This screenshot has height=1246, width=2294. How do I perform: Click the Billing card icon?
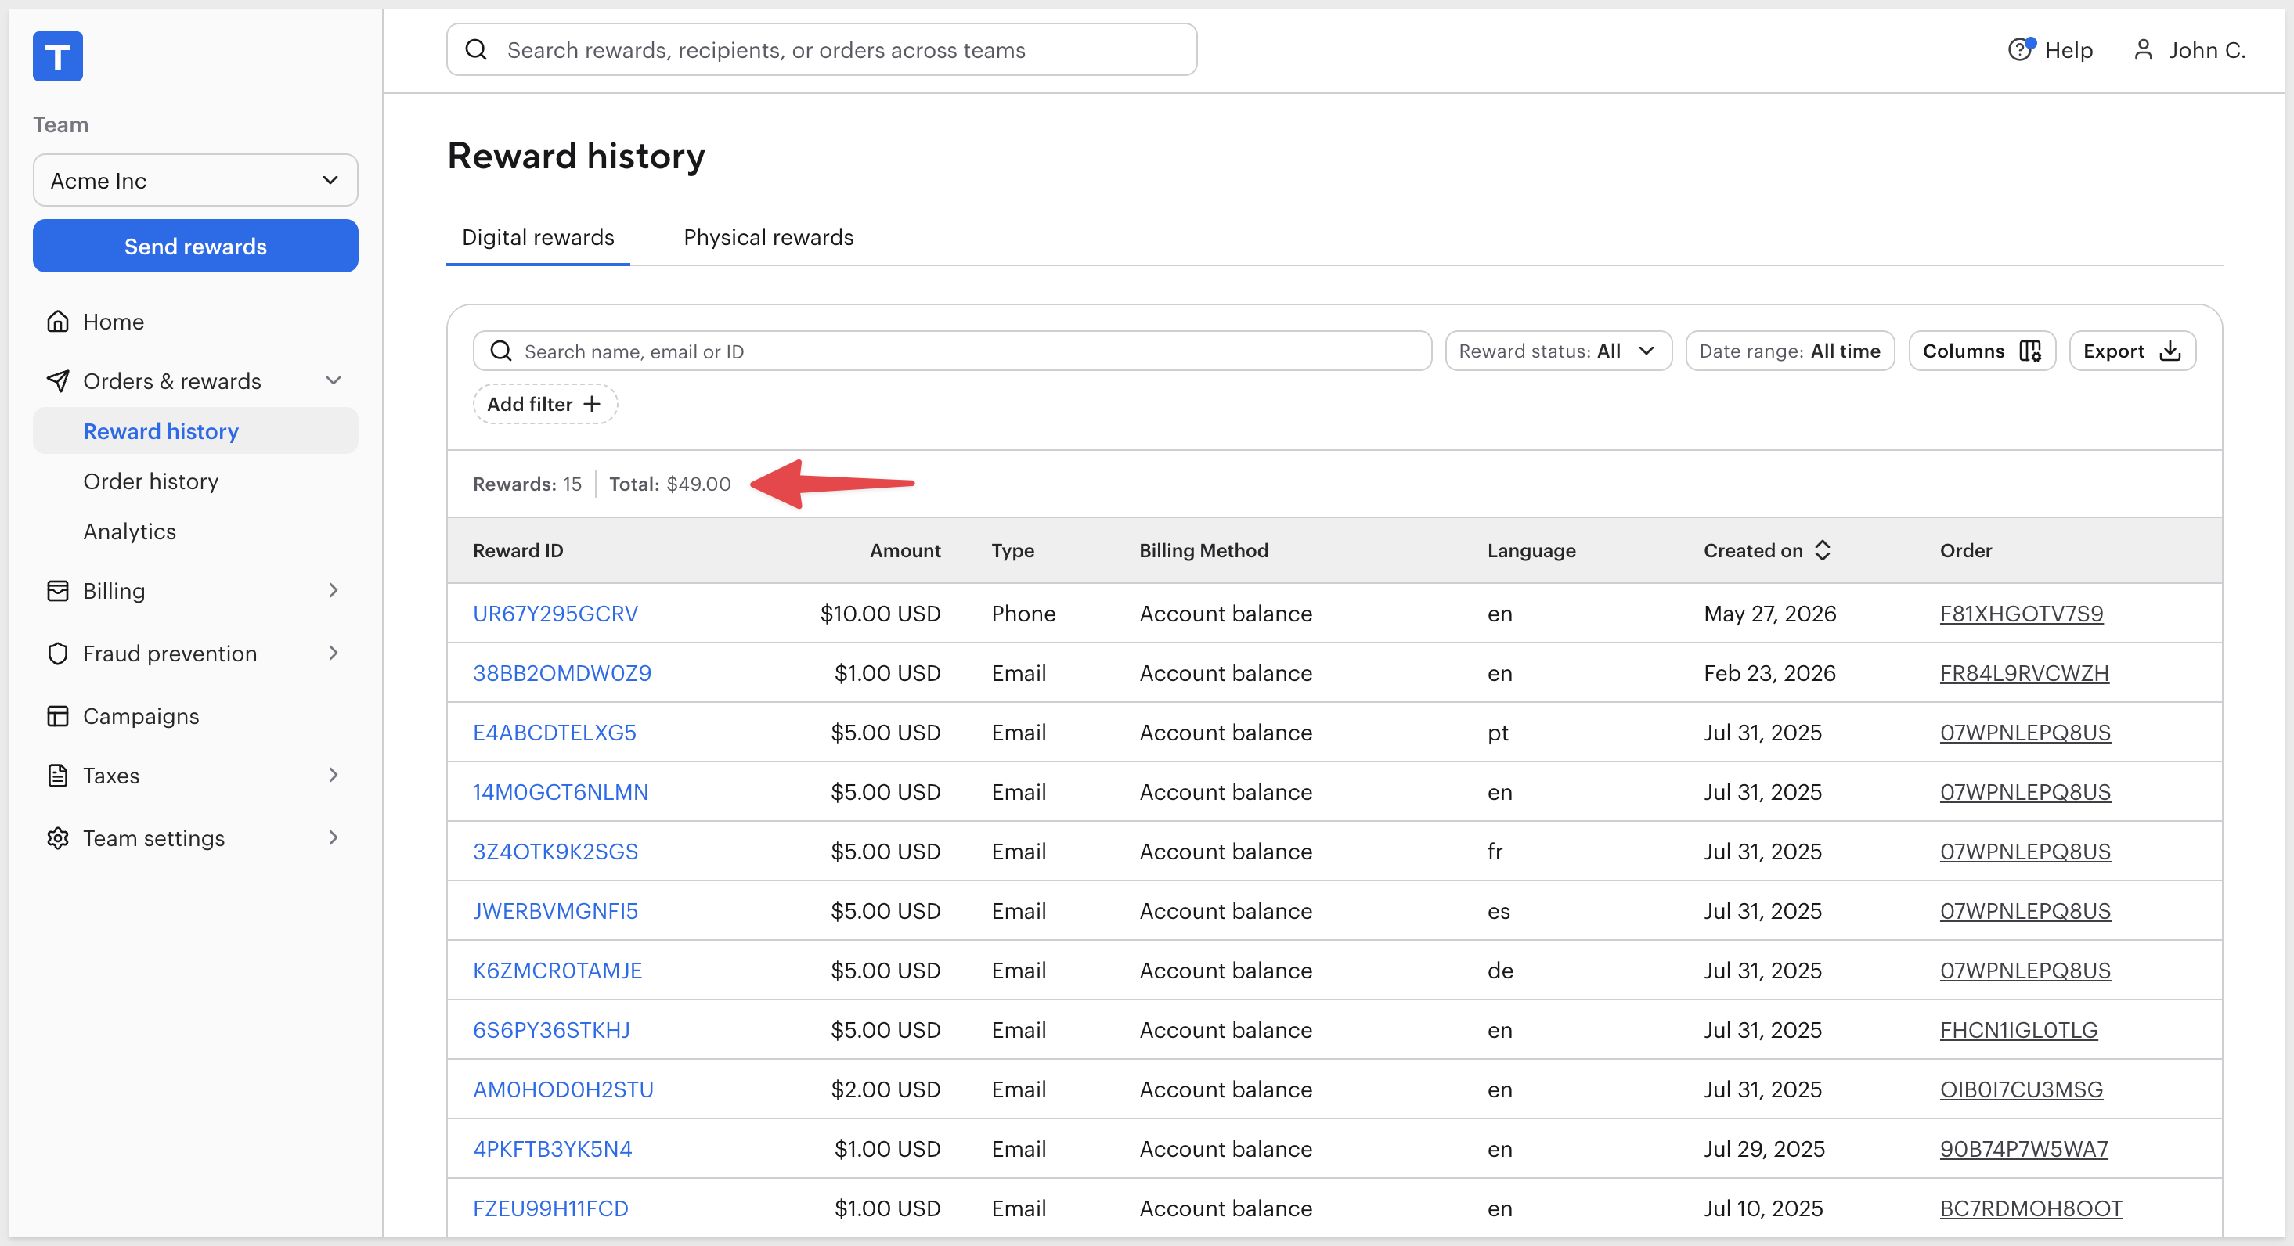[x=58, y=591]
